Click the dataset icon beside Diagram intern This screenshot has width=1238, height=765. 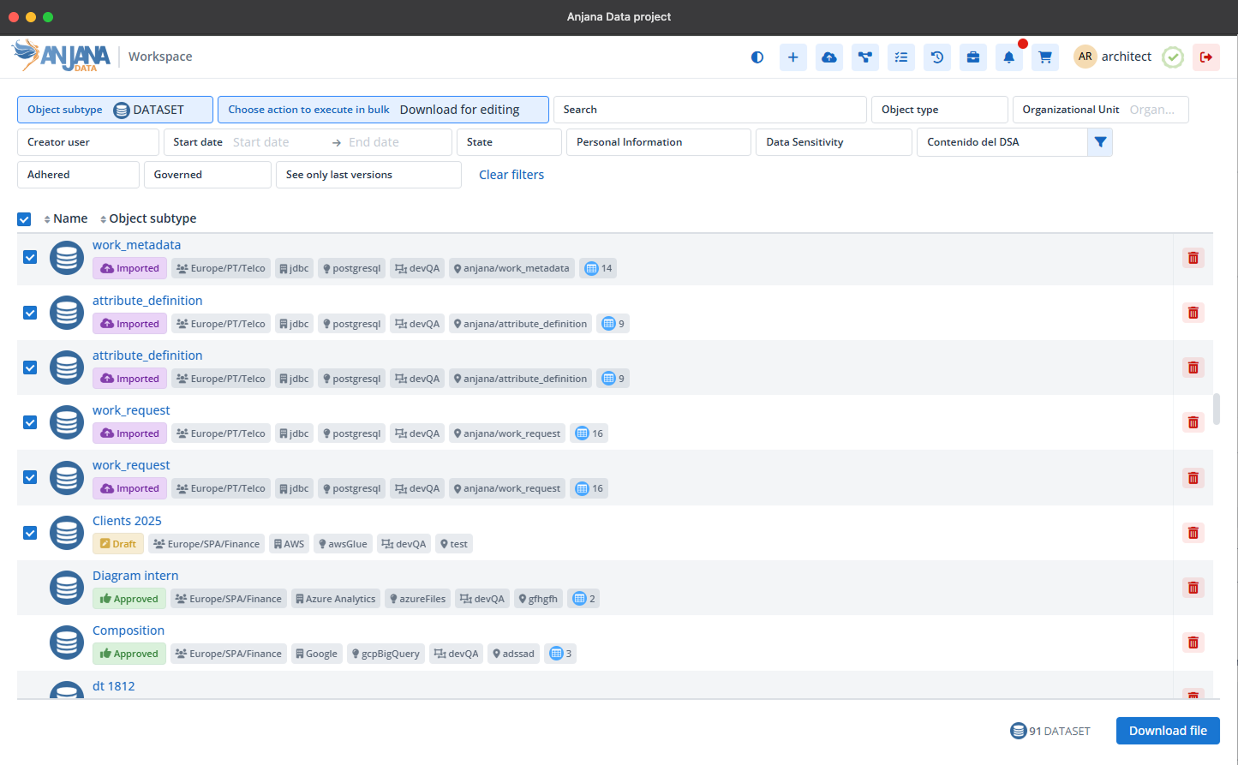click(x=67, y=588)
